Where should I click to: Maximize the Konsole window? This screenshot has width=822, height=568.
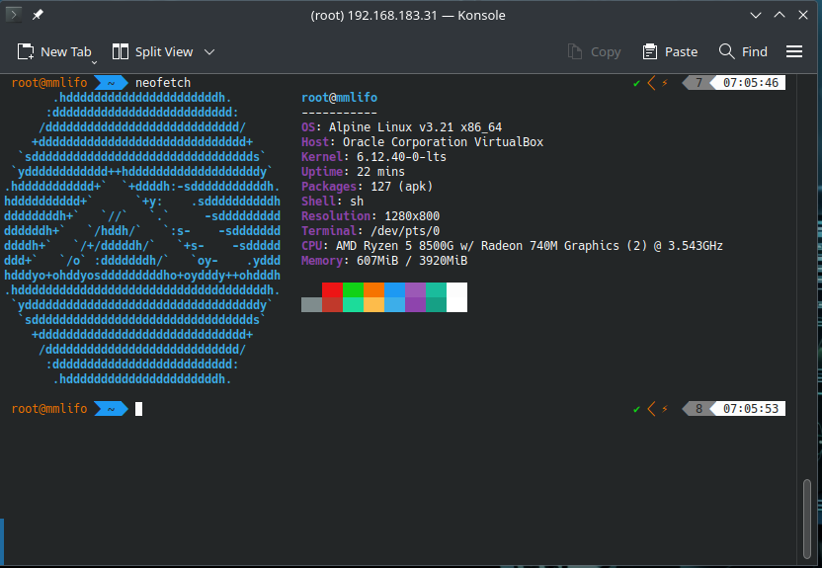[x=779, y=15]
